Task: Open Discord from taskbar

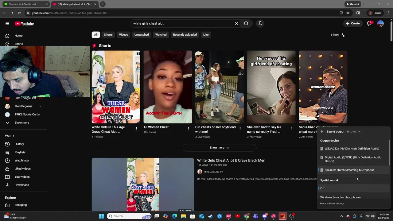Action: 265,216
